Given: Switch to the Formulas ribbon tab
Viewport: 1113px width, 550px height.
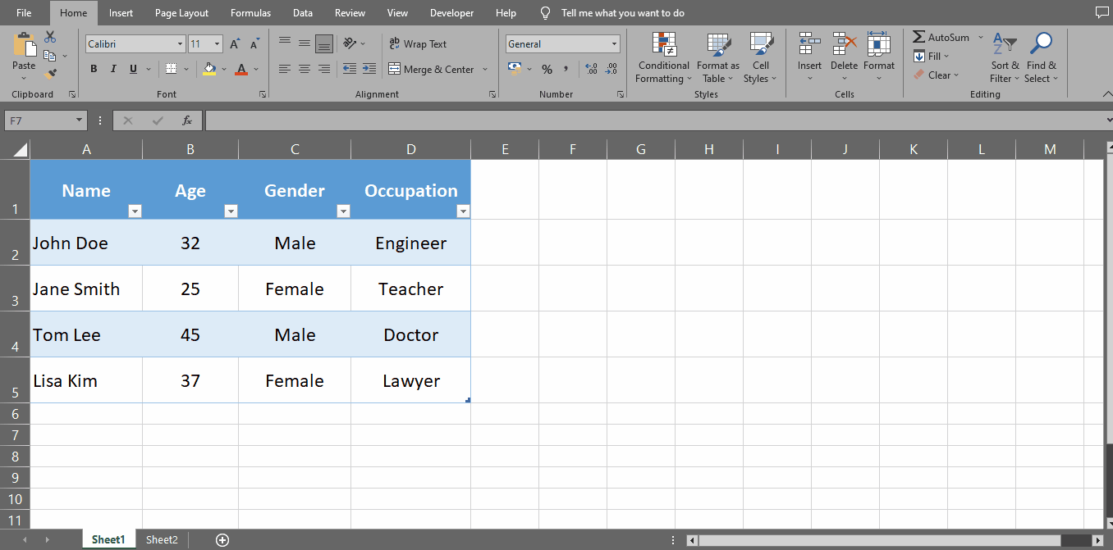Looking at the screenshot, I should coord(250,12).
